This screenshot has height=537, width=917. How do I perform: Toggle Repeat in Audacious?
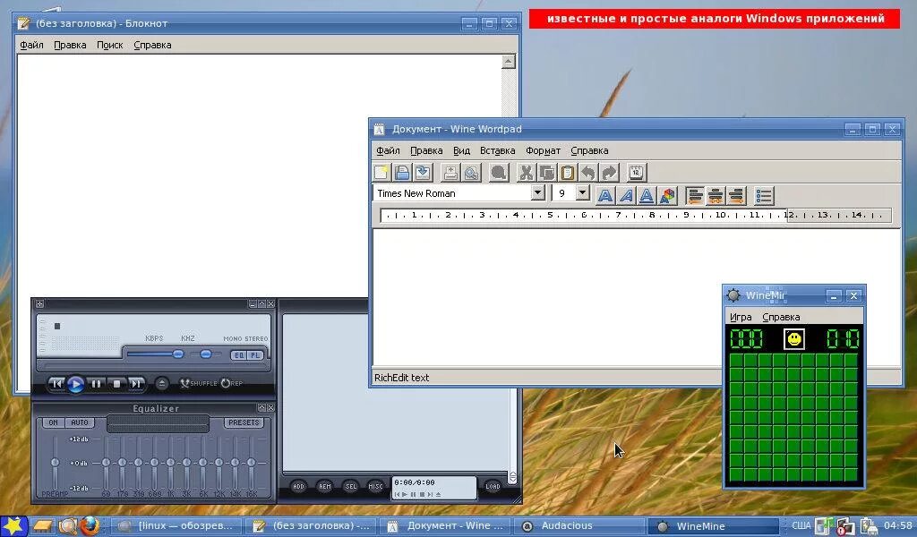click(x=232, y=383)
